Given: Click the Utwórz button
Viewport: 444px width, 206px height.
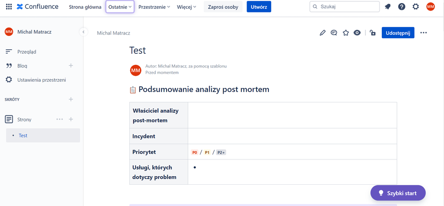Looking at the screenshot, I should click(259, 7).
